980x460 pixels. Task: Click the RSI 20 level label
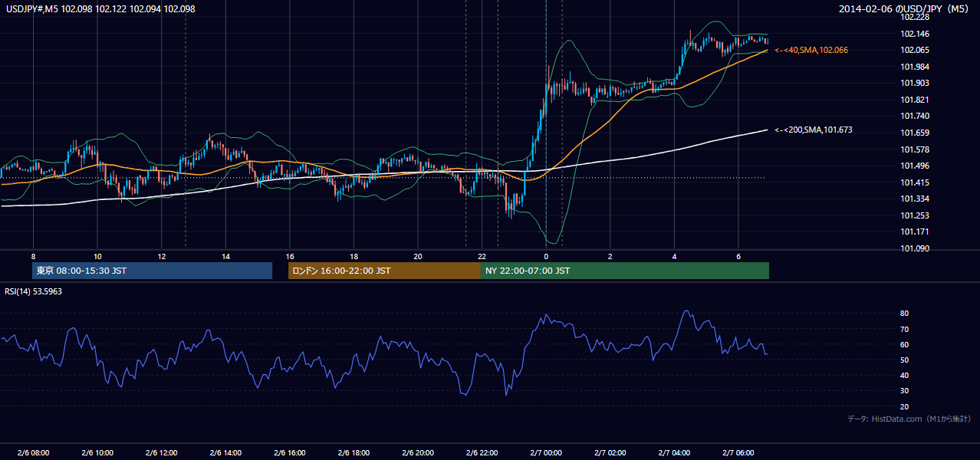click(905, 406)
